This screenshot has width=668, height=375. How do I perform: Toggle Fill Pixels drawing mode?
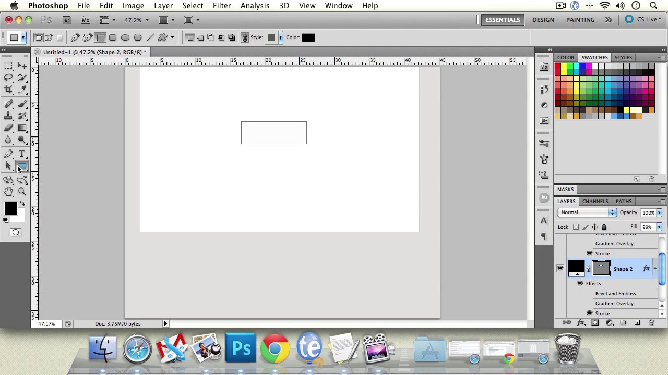pos(59,37)
